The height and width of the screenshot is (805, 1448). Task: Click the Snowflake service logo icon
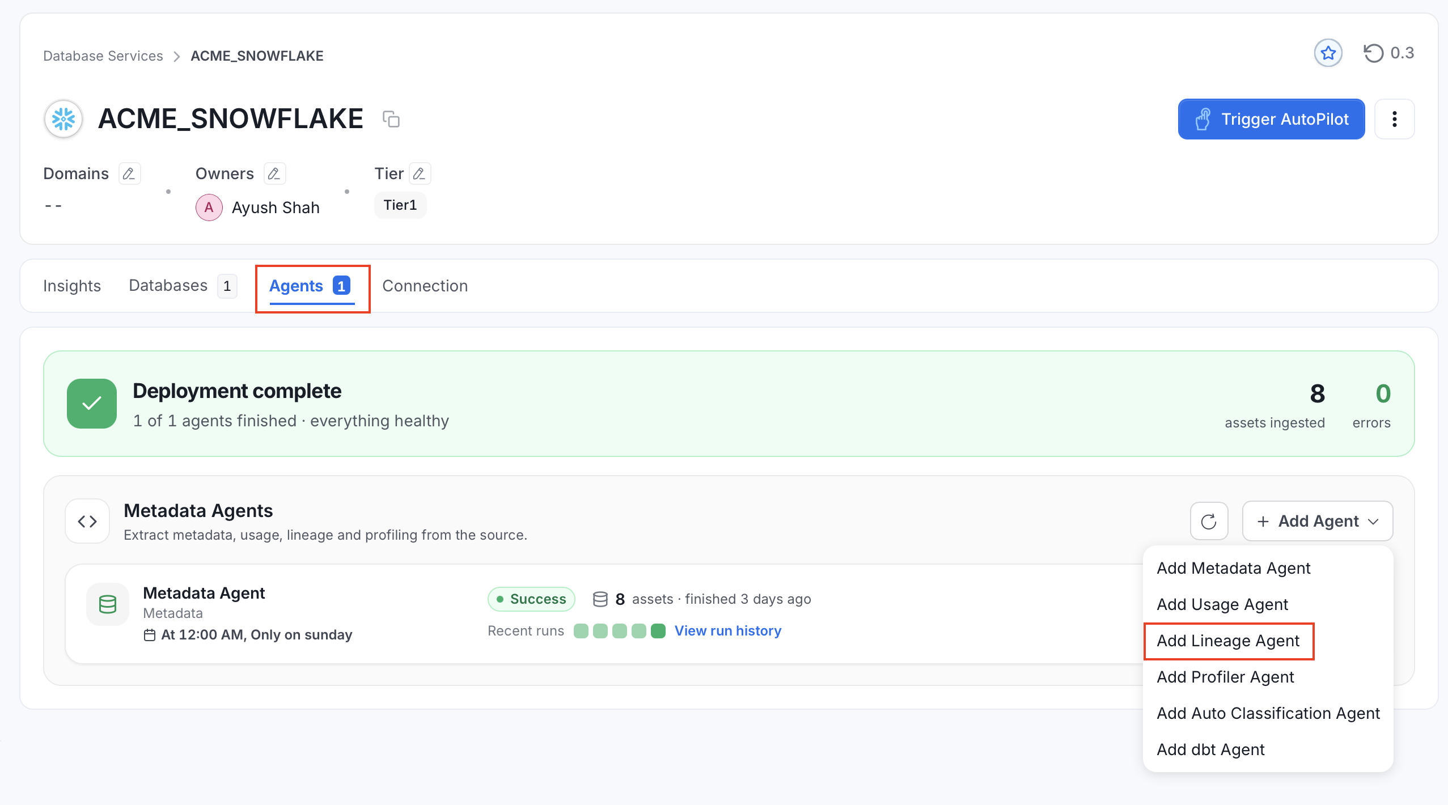(x=63, y=119)
